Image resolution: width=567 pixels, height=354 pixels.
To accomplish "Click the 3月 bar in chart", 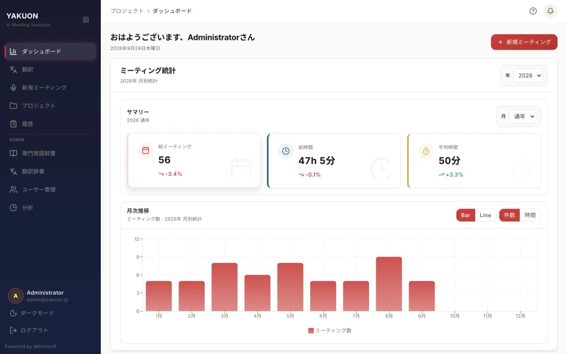I will (x=225, y=287).
